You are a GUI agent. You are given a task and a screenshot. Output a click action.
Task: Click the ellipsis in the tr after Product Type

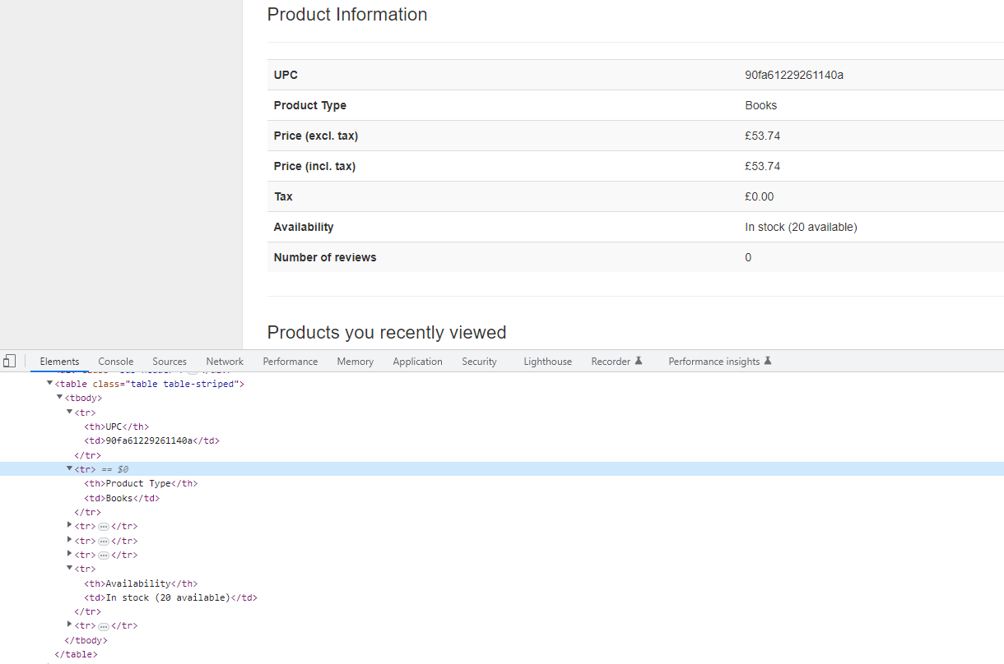104,527
